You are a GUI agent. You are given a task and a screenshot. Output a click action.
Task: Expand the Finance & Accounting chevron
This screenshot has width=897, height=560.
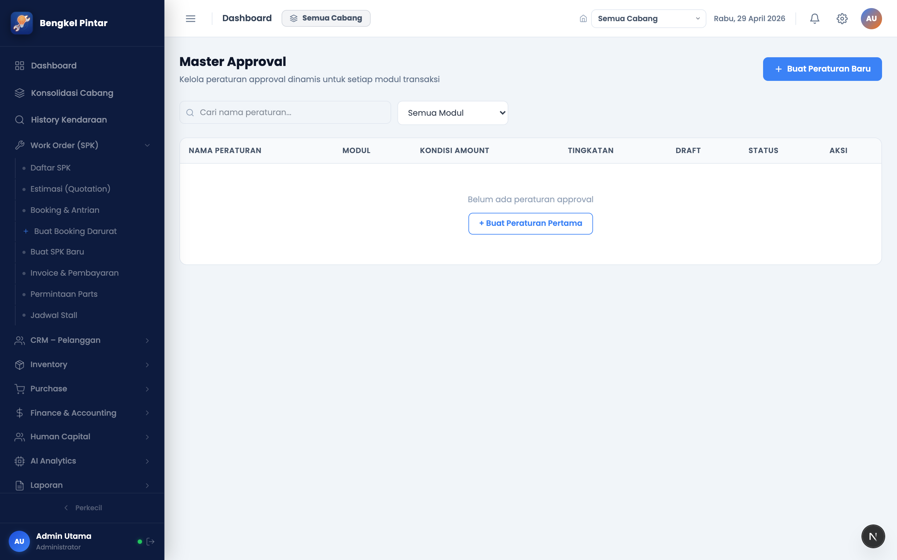pos(147,413)
